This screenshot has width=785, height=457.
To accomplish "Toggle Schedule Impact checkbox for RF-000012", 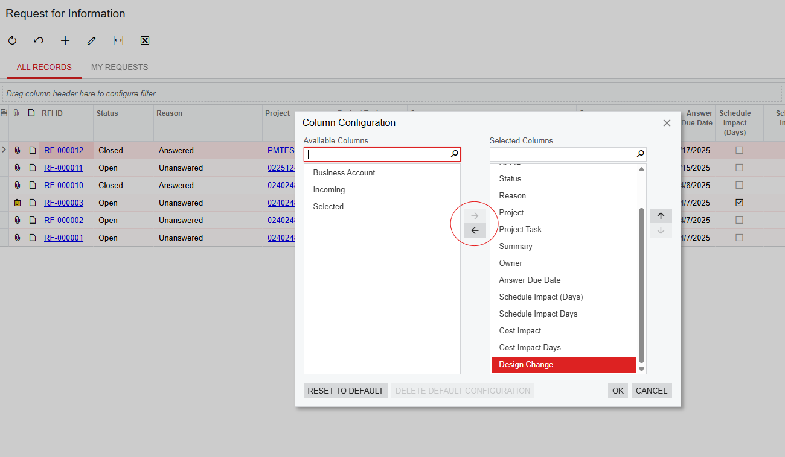I will point(739,150).
